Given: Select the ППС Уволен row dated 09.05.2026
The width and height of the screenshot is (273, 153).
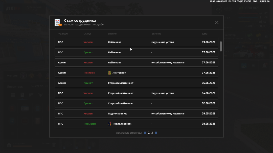Looking at the screenshot, I should [x=136, y=113].
